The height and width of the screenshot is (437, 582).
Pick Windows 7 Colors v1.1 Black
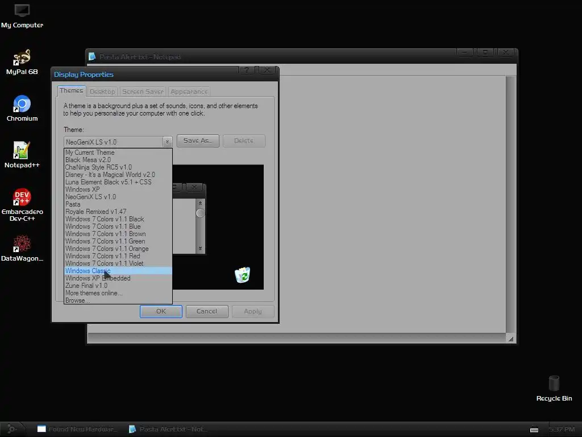click(118, 219)
